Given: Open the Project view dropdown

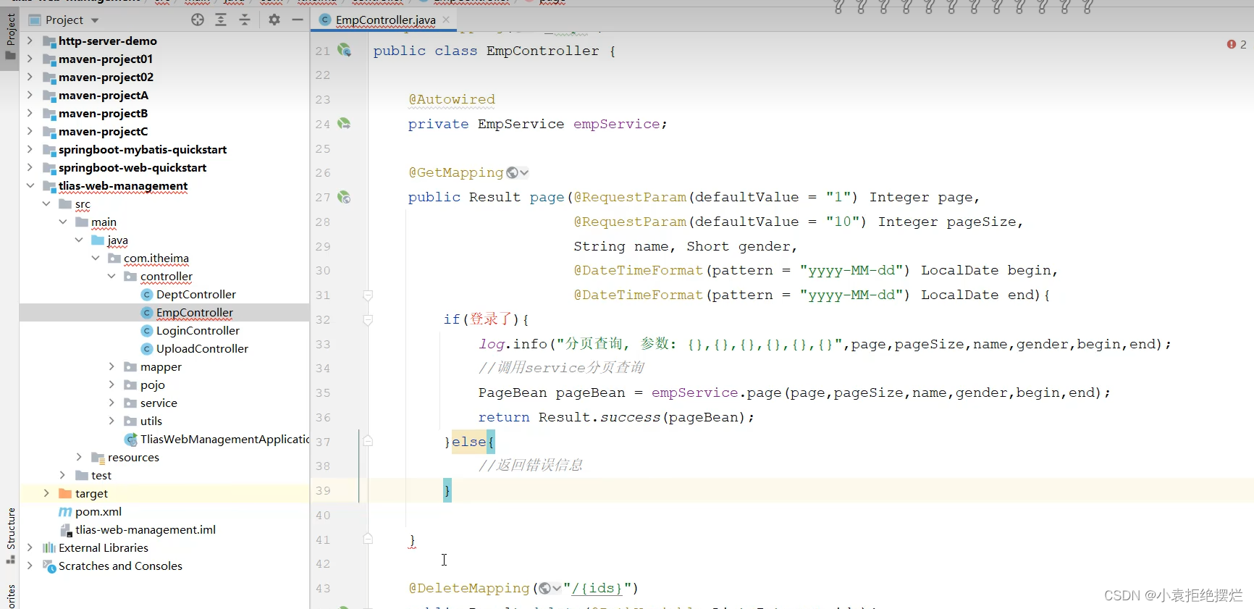Looking at the screenshot, I should pyautogui.click(x=95, y=20).
